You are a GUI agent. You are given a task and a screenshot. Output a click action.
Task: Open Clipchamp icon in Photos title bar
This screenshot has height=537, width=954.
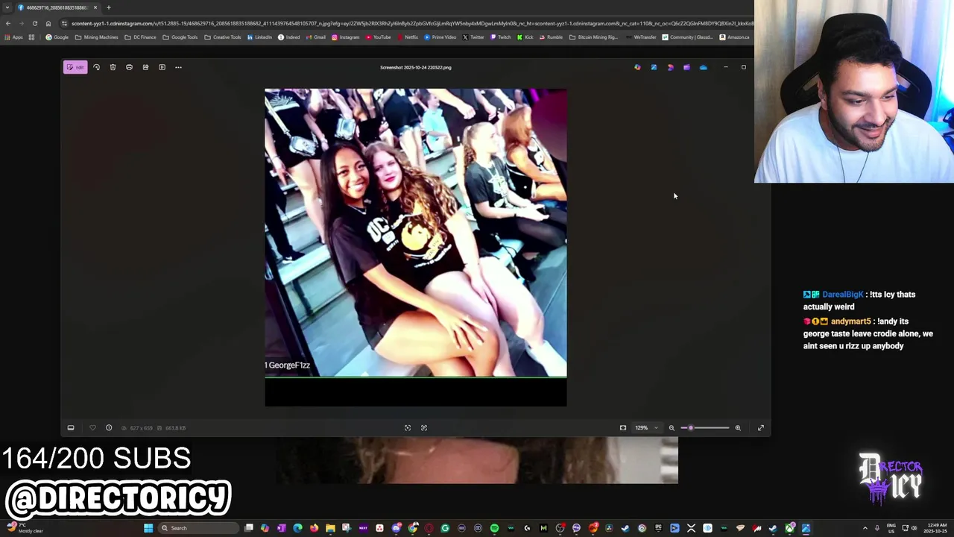coord(686,67)
